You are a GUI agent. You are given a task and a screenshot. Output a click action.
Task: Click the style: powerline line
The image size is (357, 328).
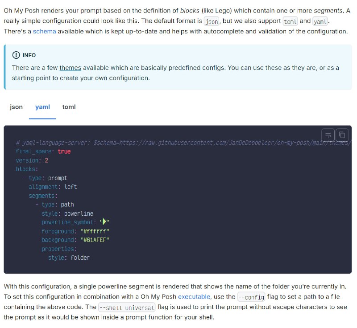67,213
